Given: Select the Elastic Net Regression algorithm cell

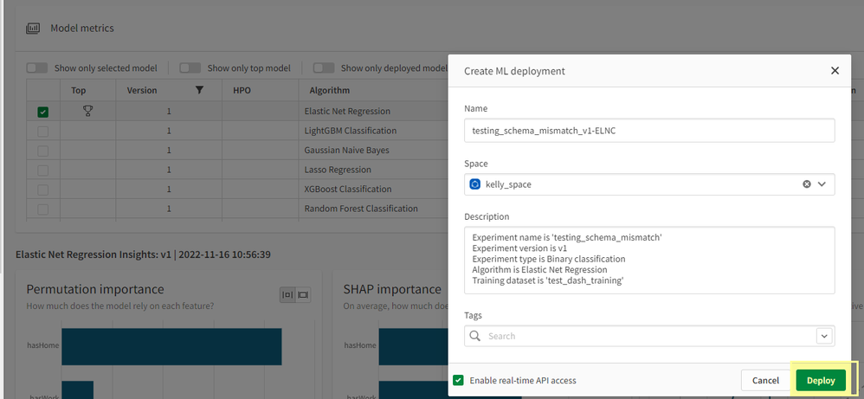Looking at the screenshot, I should click(x=347, y=111).
